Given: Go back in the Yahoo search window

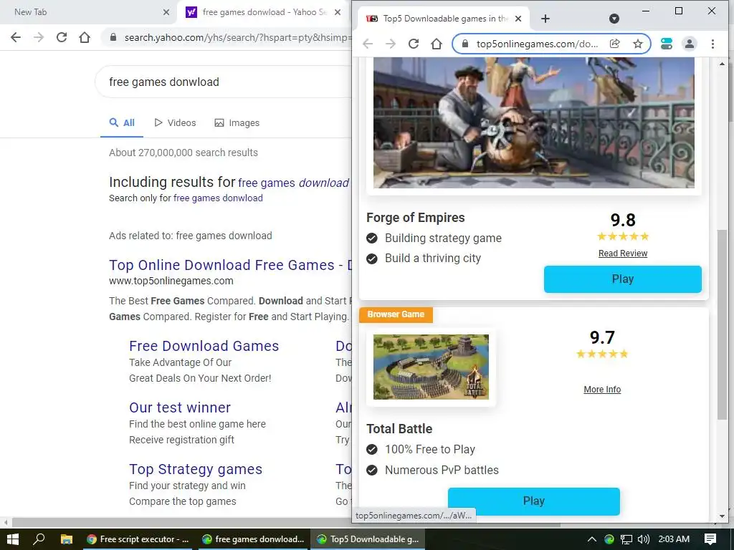Looking at the screenshot, I should tap(16, 37).
